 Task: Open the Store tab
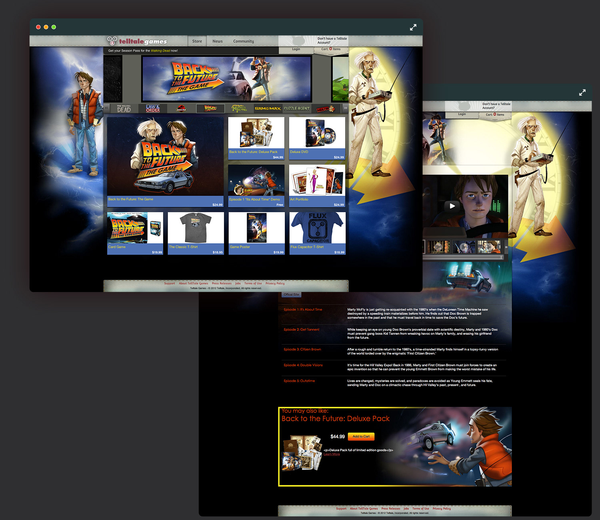(197, 41)
